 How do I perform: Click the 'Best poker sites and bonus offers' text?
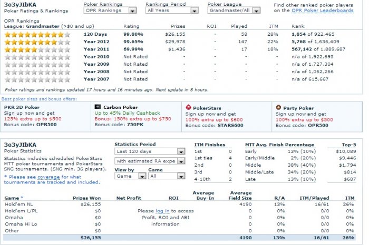pyautogui.click(x=39, y=99)
